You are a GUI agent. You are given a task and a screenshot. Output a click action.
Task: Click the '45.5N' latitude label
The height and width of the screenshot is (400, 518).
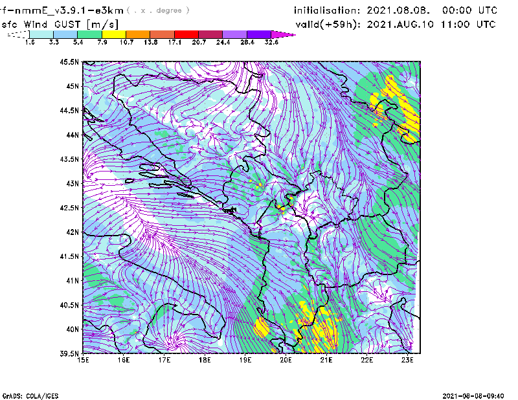point(69,61)
